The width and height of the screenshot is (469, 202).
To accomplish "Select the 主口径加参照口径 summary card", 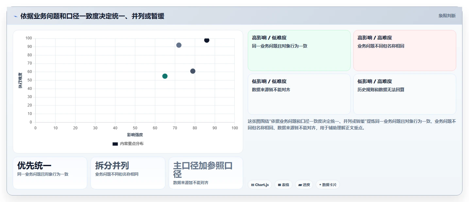I will 206,173.
